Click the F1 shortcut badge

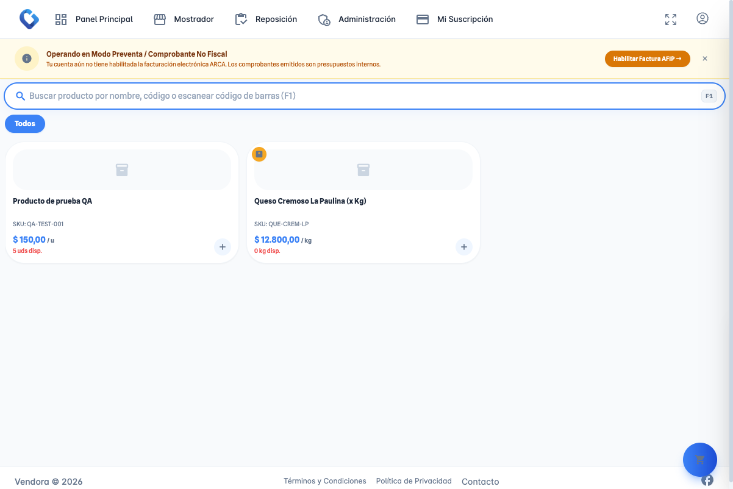709,96
